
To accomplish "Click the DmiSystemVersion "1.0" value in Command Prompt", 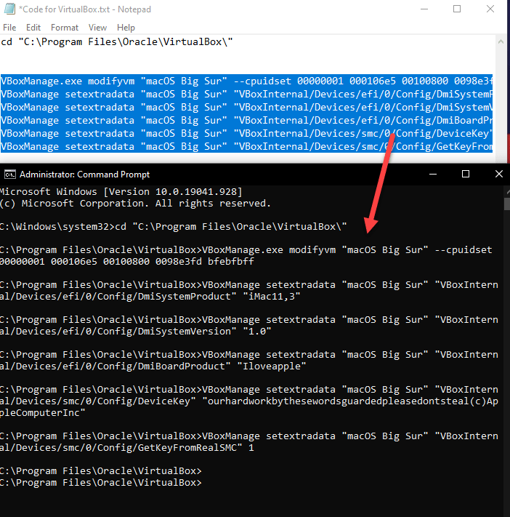I will (x=257, y=331).
